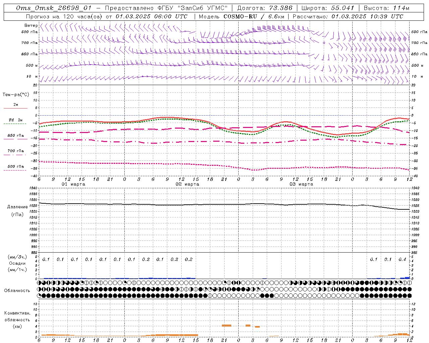The image size is (429, 343).
Task: Click the "Долгота: 73.386" header value
Action: coord(265,8)
